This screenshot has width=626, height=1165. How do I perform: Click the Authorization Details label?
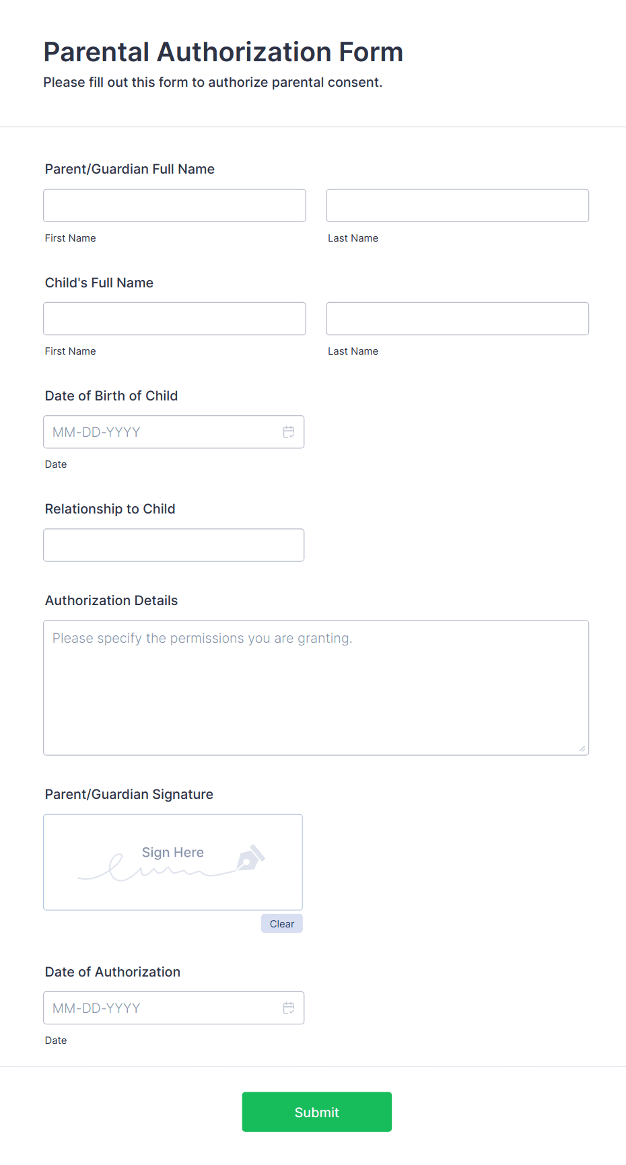[x=111, y=600]
